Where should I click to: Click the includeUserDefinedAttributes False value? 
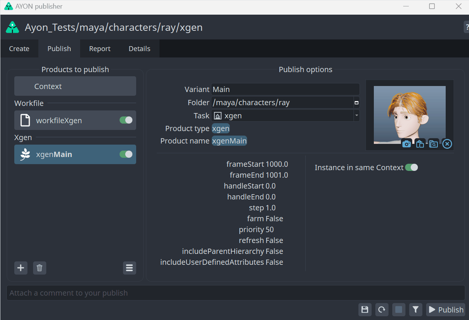[275, 262]
